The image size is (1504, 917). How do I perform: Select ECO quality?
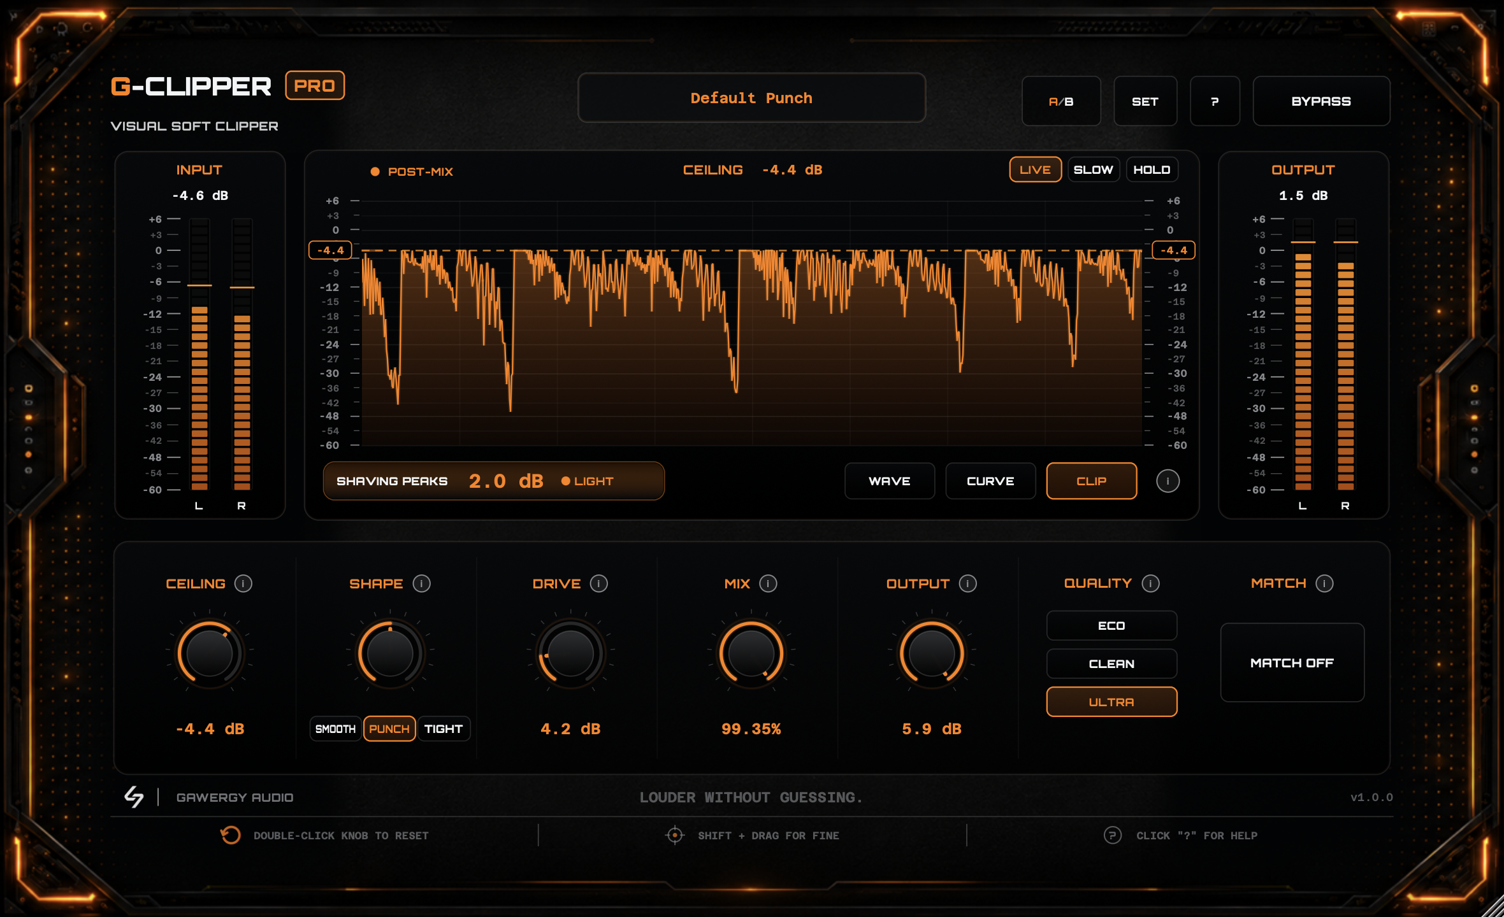tap(1111, 625)
